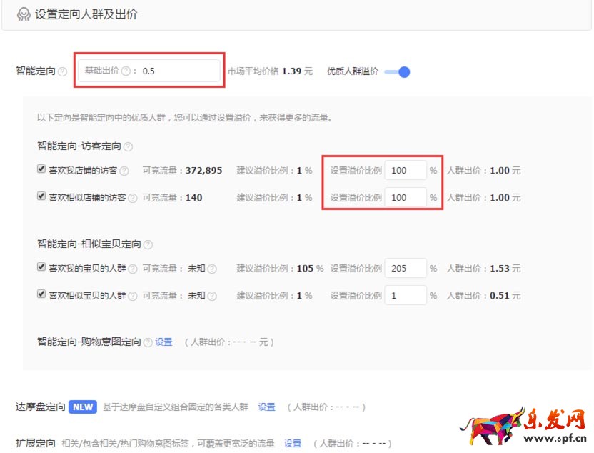
Task: Edit the 溢价比例 field showing 205
Action: [x=405, y=268]
